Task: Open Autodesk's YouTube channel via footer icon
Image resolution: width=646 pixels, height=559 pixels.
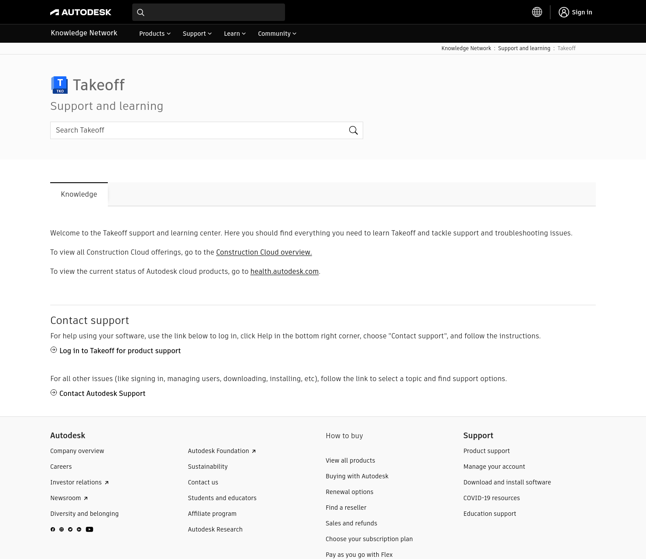Action: click(89, 529)
